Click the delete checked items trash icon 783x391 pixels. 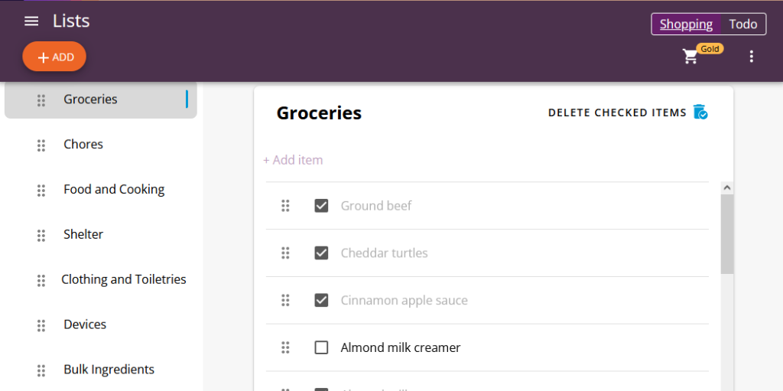[700, 112]
